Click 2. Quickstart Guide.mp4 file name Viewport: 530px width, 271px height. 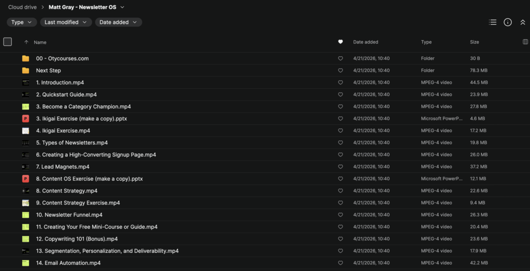(66, 94)
